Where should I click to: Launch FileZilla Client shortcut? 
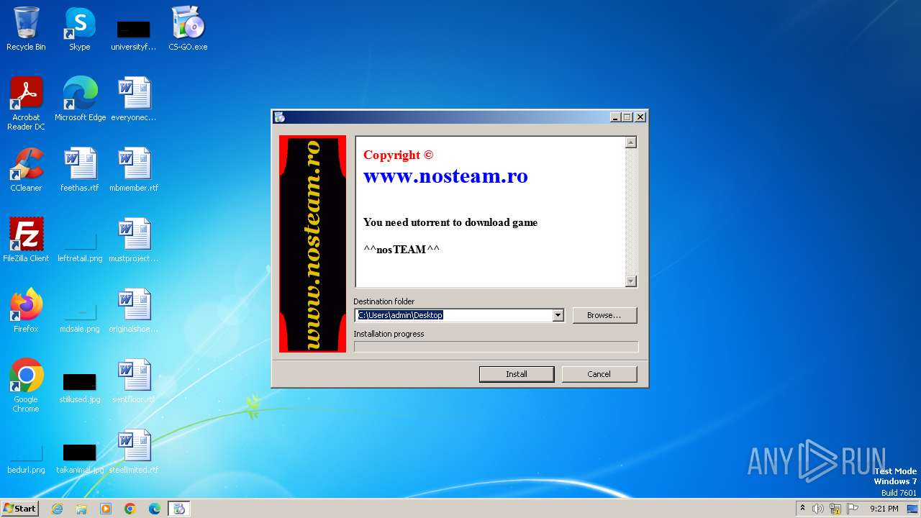click(26, 240)
